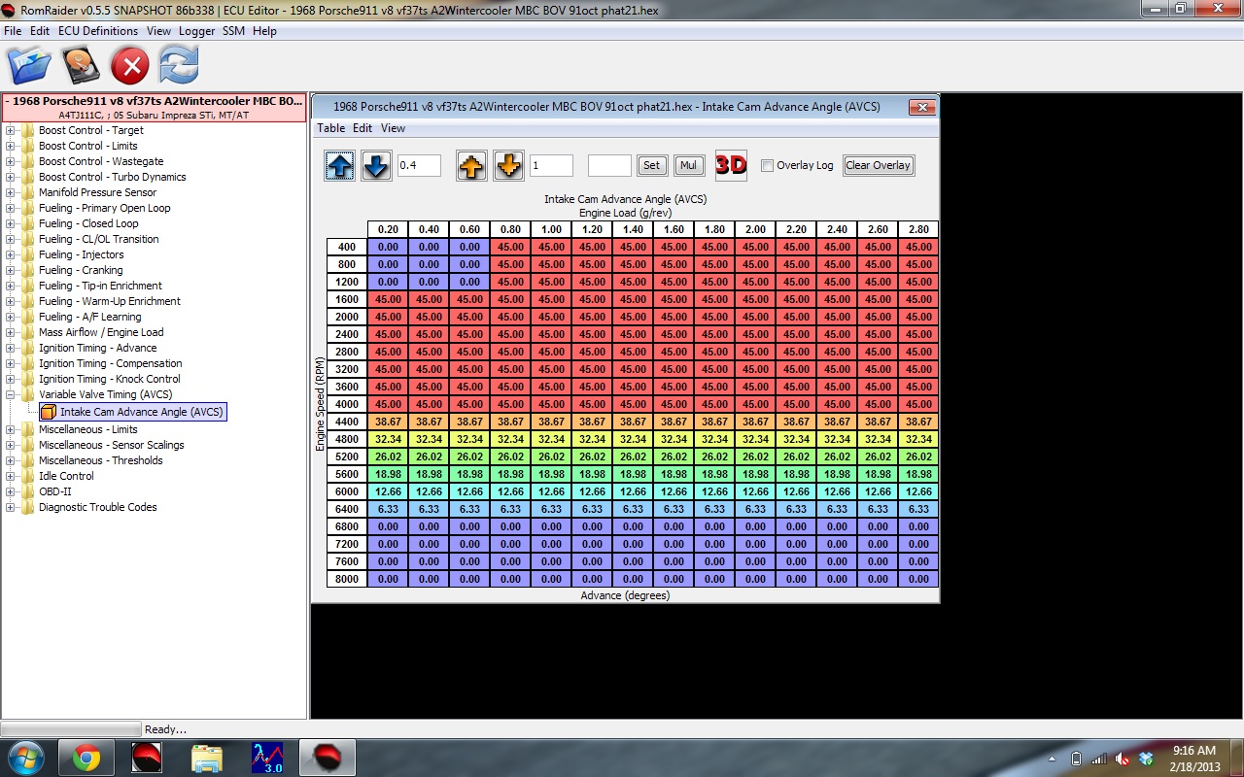
Task: Collapse Variable Valve Timing (AVCS) folder
Action: click(x=11, y=394)
